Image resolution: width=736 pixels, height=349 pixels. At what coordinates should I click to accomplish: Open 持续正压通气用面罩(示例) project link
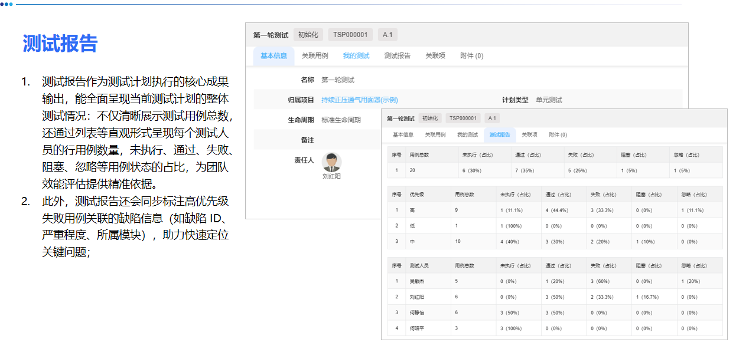click(359, 100)
